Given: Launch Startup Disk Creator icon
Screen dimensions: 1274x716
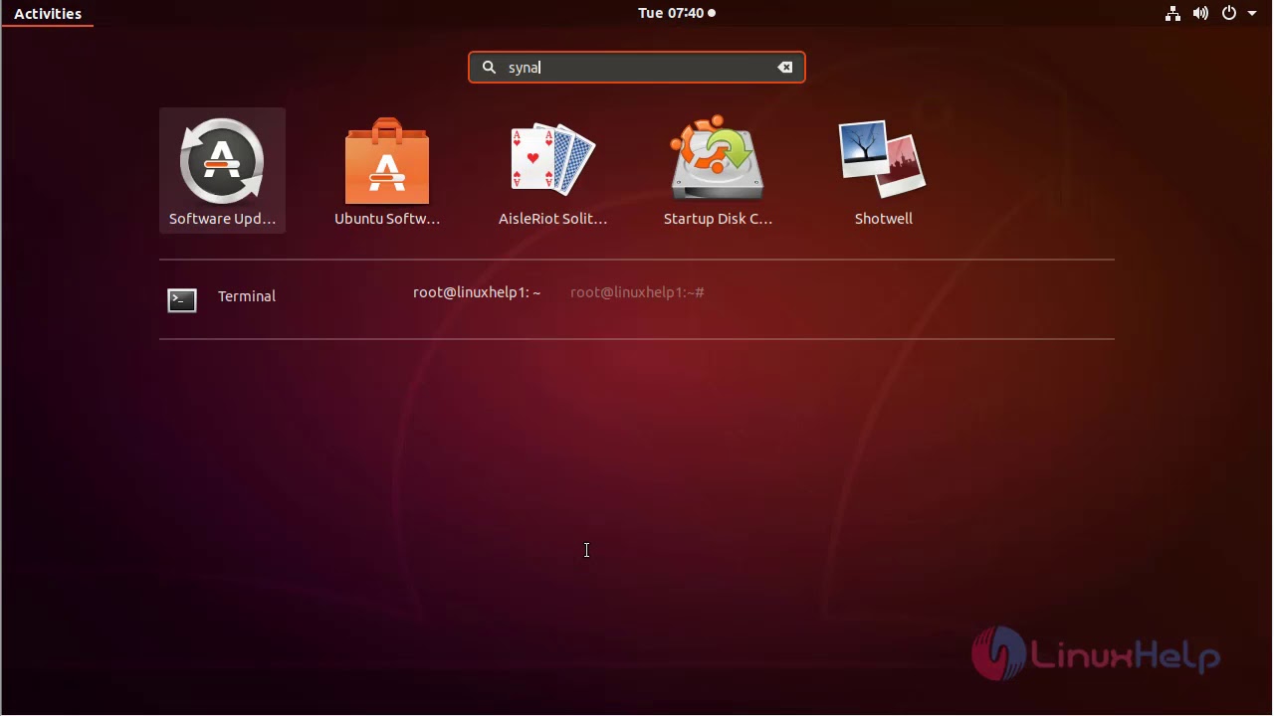Looking at the screenshot, I should (718, 159).
